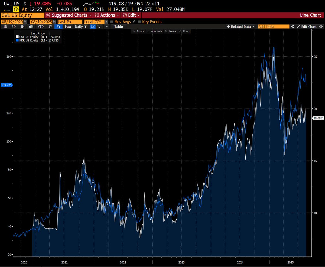This screenshot has height=267, width=325.
Task: Click the Edit Chart button
Action: [x=307, y=27]
